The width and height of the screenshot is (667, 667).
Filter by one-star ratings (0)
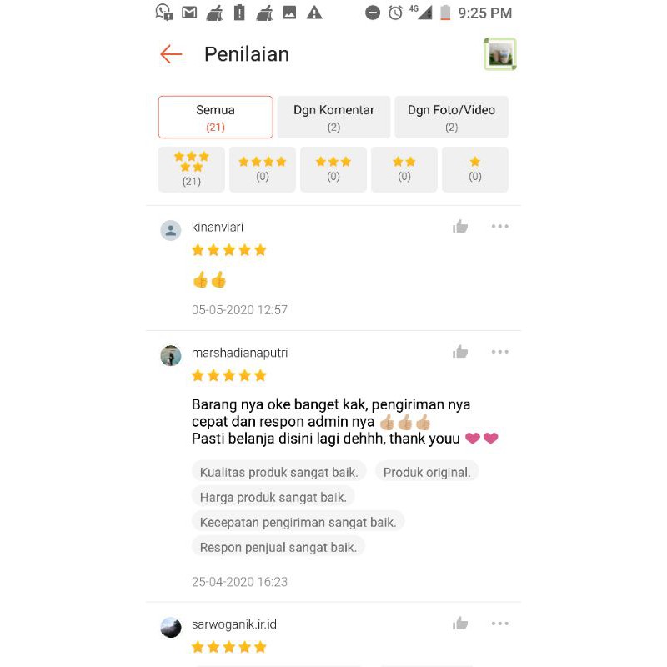point(475,170)
